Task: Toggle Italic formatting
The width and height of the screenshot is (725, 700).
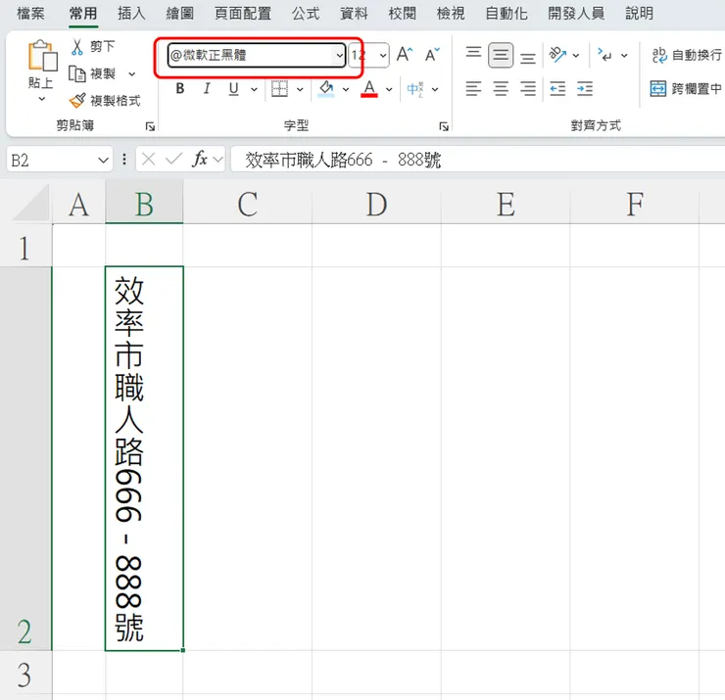Action: [x=207, y=88]
